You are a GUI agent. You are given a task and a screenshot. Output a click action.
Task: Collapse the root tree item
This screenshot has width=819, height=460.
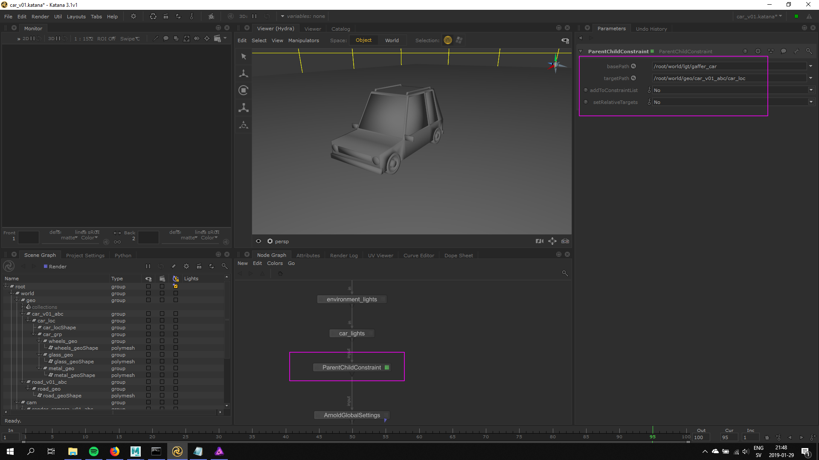[x=6, y=286]
